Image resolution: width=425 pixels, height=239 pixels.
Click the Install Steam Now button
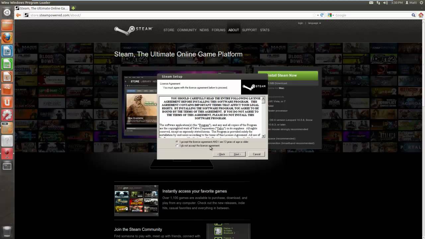288,75
